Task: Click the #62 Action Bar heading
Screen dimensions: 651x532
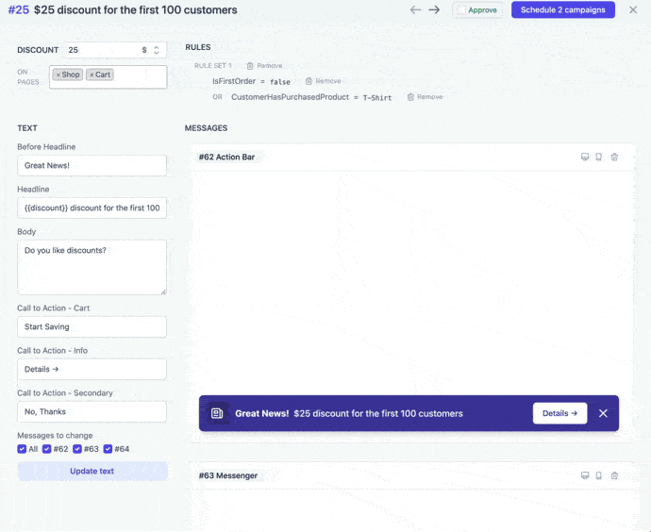Action: 226,157
